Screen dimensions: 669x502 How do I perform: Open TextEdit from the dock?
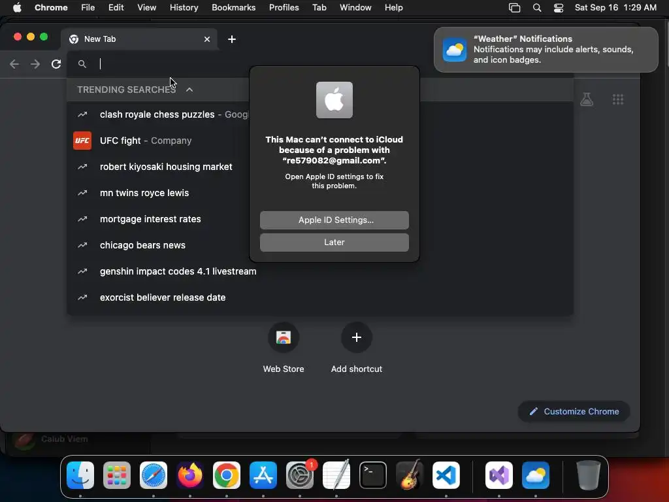(x=336, y=475)
